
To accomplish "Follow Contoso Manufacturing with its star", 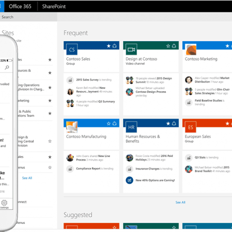I will [x=109, y=123].
